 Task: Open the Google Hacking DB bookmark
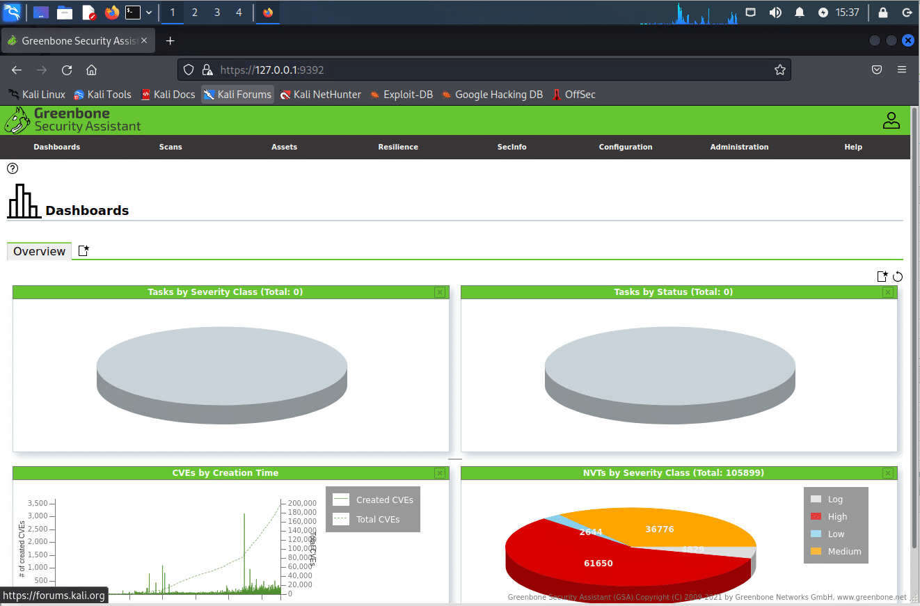[491, 95]
